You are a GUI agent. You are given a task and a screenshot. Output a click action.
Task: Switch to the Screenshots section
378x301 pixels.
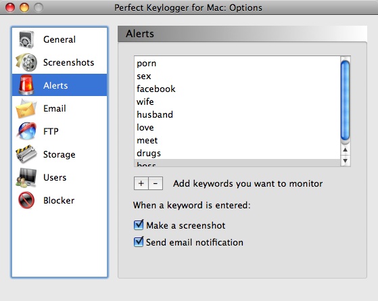coord(60,62)
